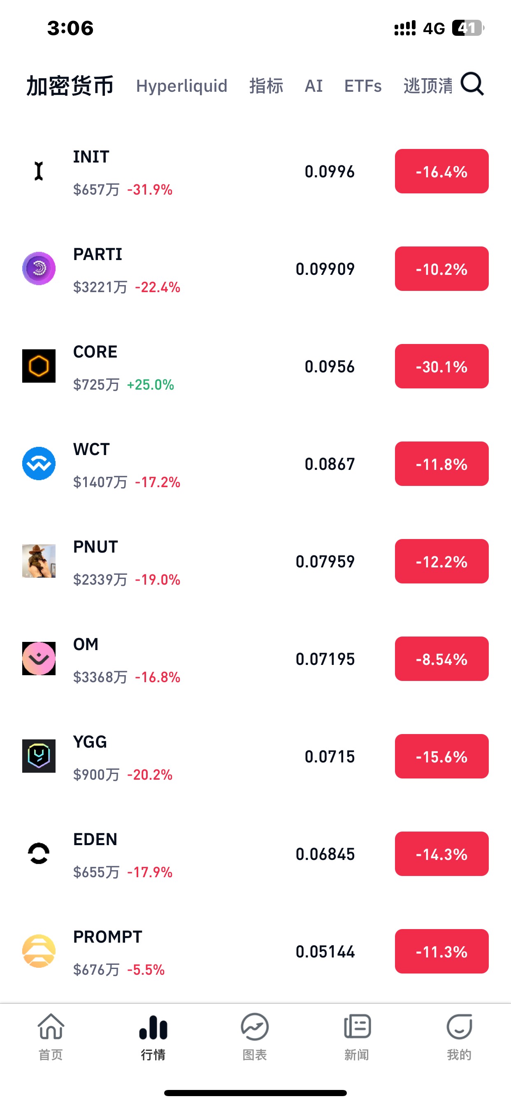Open the 图表 charts tab

tap(255, 1036)
